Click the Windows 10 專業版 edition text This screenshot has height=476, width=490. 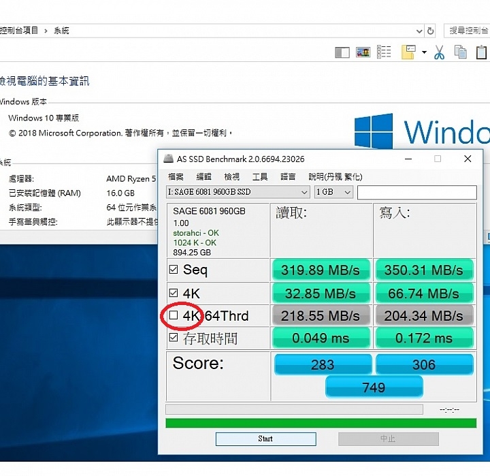(x=44, y=118)
